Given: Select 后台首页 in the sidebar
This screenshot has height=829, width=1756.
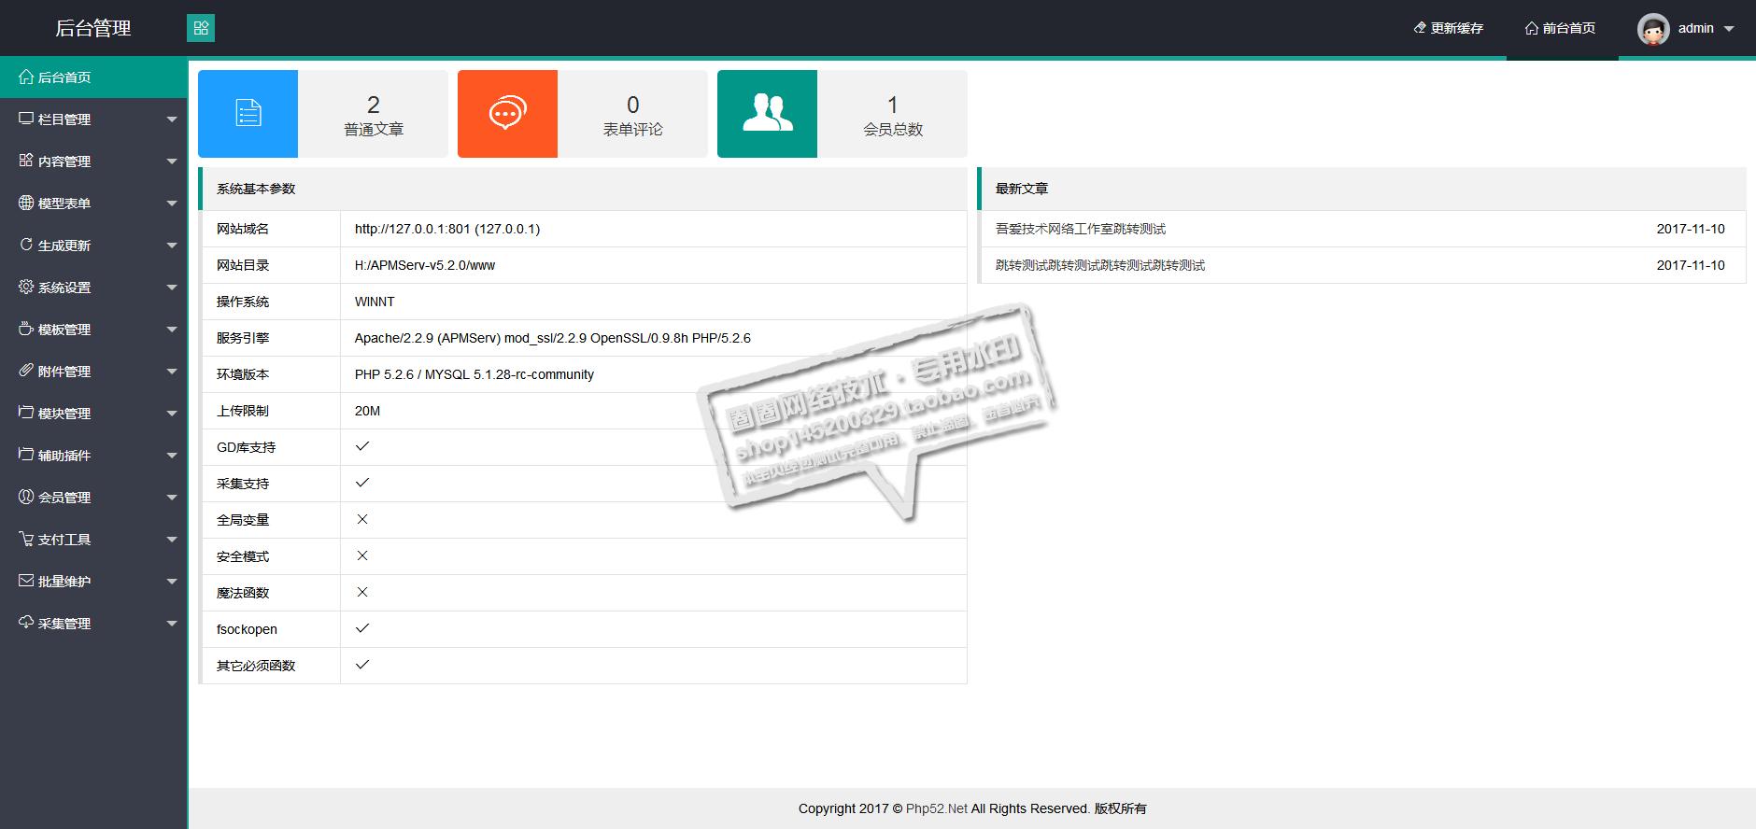Looking at the screenshot, I should click(64, 77).
